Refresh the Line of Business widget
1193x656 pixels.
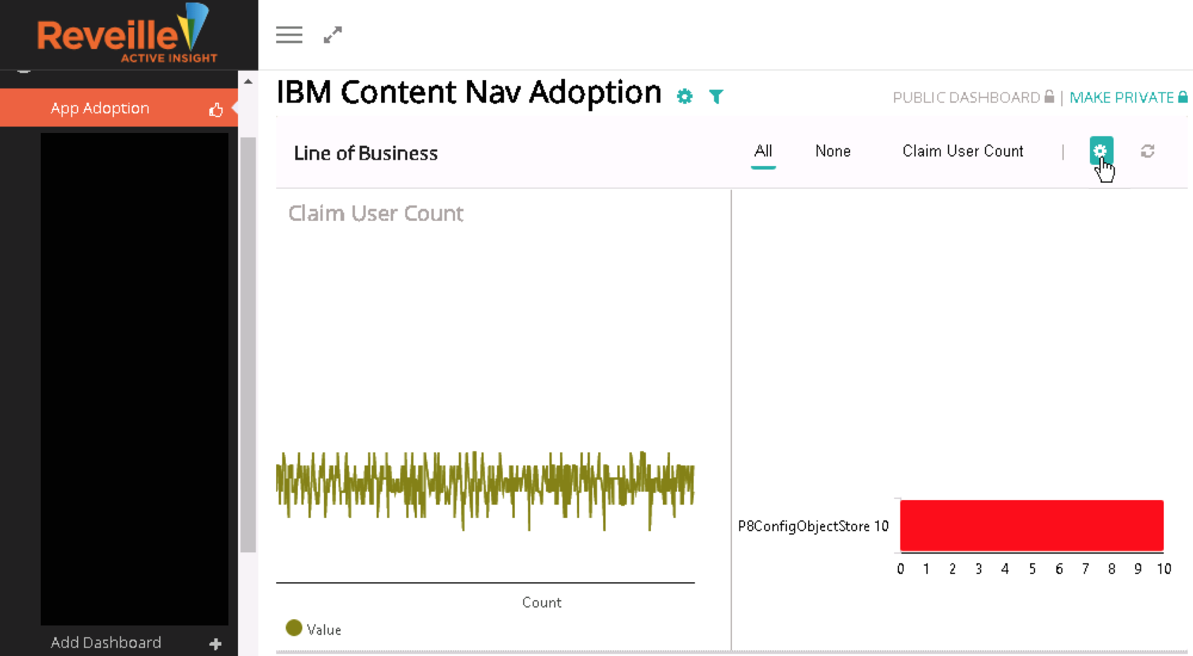(x=1148, y=151)
